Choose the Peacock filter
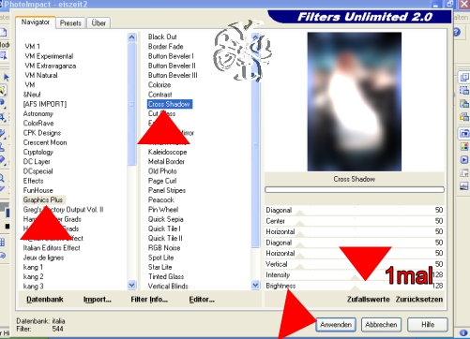 (160, 200)
